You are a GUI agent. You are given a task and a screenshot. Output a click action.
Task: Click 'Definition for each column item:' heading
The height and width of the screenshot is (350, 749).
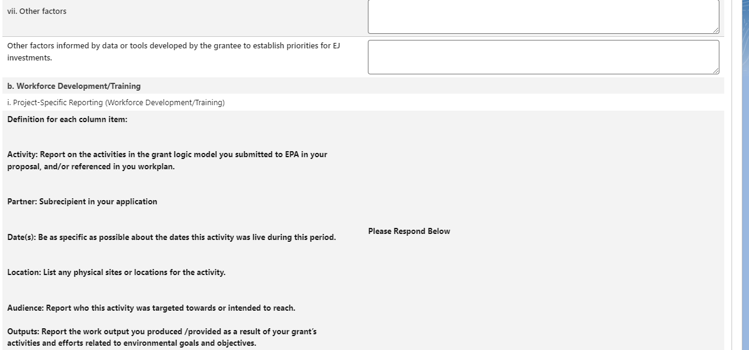point(67,119)
